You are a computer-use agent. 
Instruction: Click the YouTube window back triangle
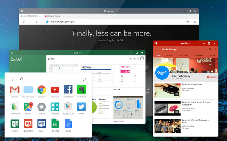tap(156, 43)
